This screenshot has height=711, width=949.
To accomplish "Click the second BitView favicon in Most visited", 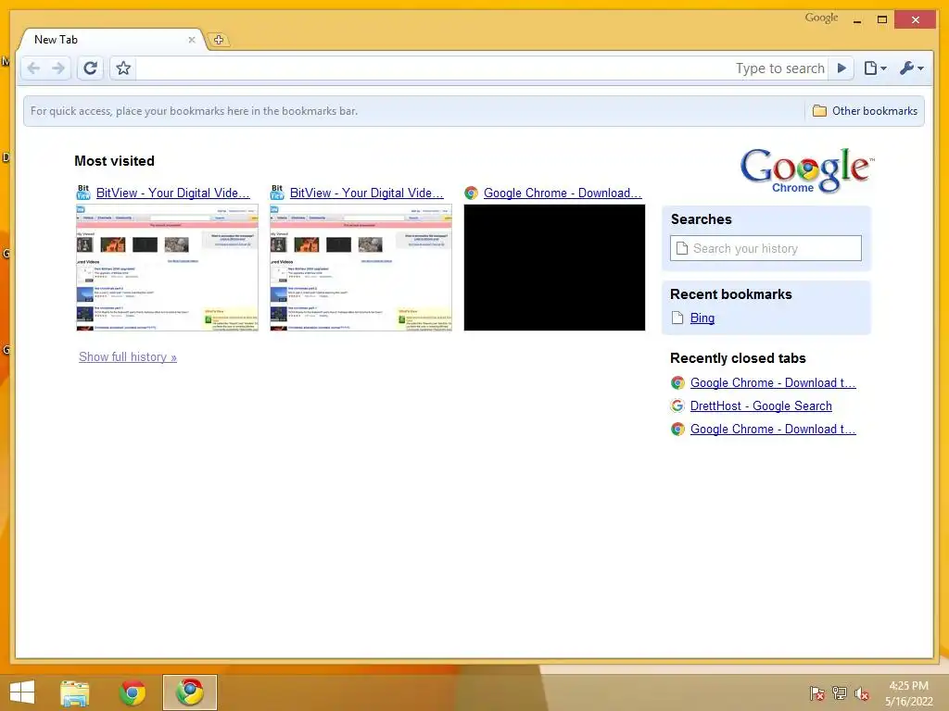I will click(277, 193).
